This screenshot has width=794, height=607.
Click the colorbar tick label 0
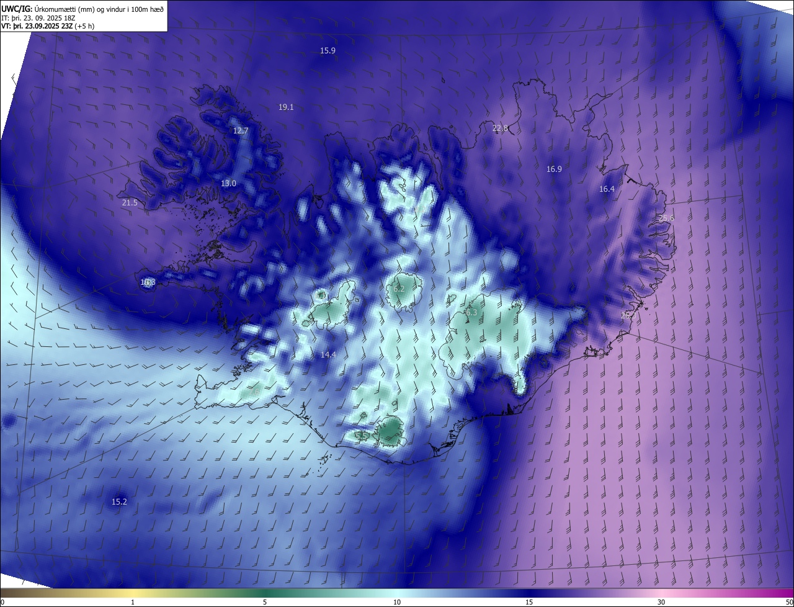2,602
